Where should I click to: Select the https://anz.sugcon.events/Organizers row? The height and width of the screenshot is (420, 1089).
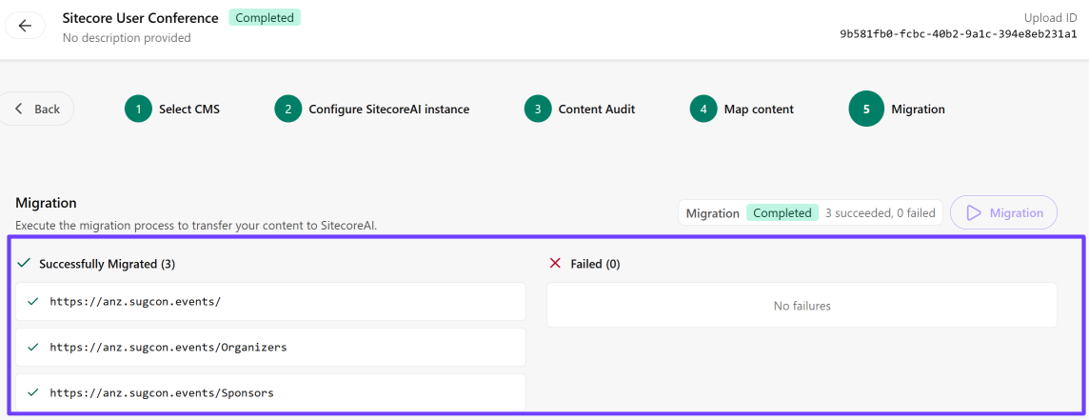click(x=270, y=347)
